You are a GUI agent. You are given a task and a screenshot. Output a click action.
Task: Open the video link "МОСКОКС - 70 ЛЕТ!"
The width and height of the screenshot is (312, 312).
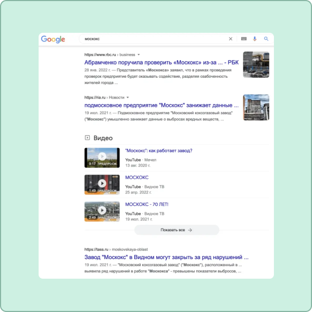click(x=146, y=204)
